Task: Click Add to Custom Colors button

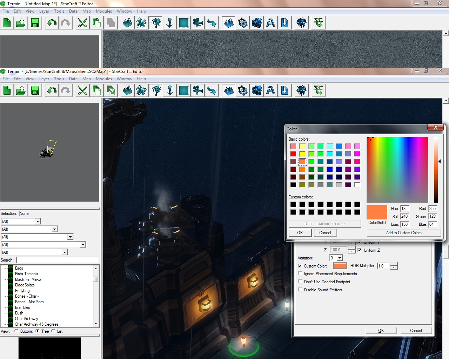Action: pos(403,233)
